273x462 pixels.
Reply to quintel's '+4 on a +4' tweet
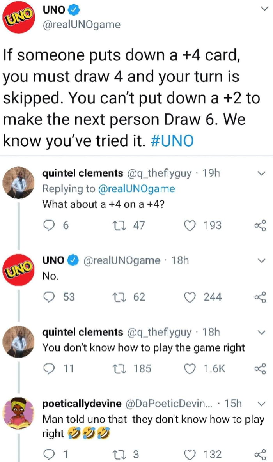(x=49, y=225)
